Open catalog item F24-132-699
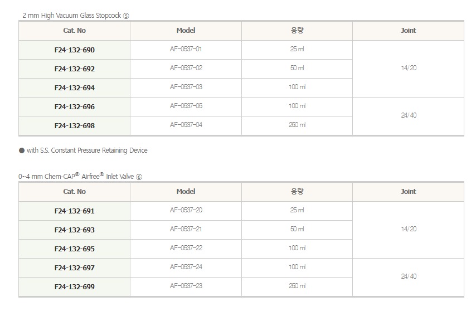Screen dimensions: 476x316 point(75,287)
